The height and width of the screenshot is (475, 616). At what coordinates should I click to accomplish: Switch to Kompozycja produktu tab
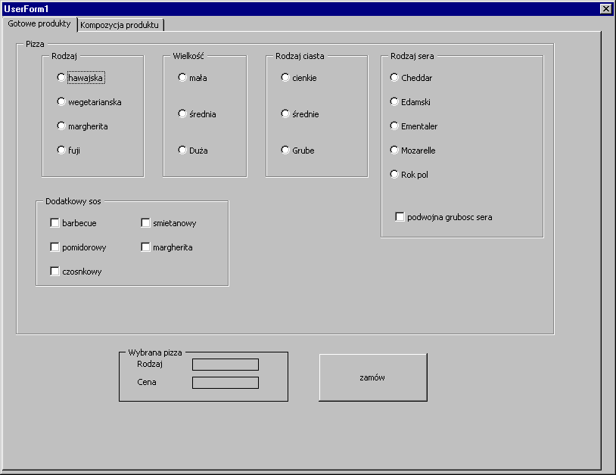(120, 24)
